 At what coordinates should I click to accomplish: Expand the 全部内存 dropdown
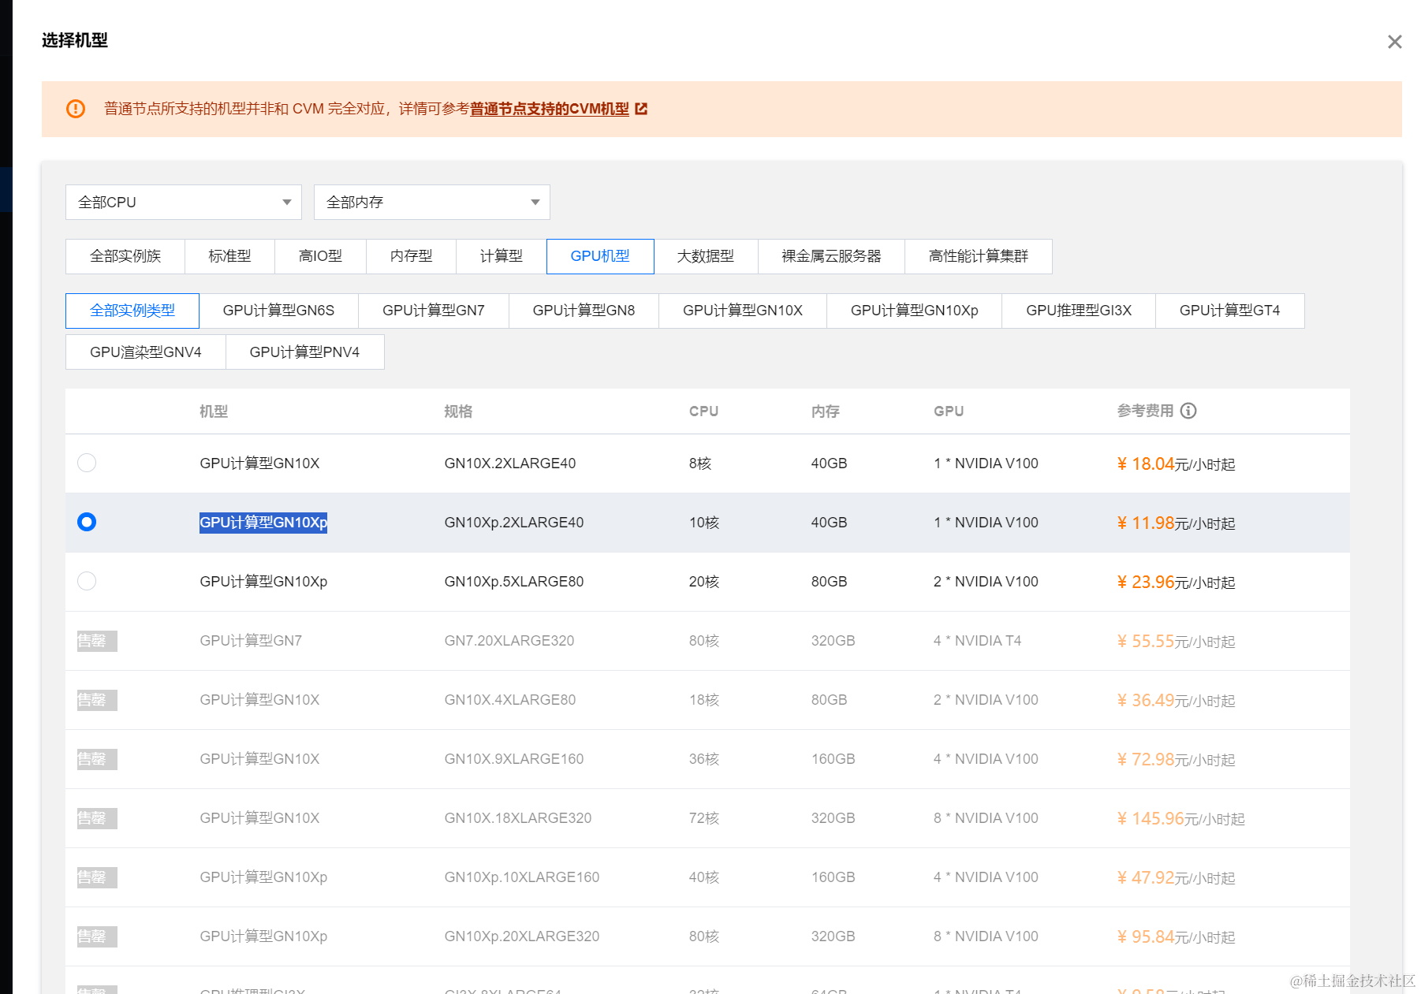point(432,203)
